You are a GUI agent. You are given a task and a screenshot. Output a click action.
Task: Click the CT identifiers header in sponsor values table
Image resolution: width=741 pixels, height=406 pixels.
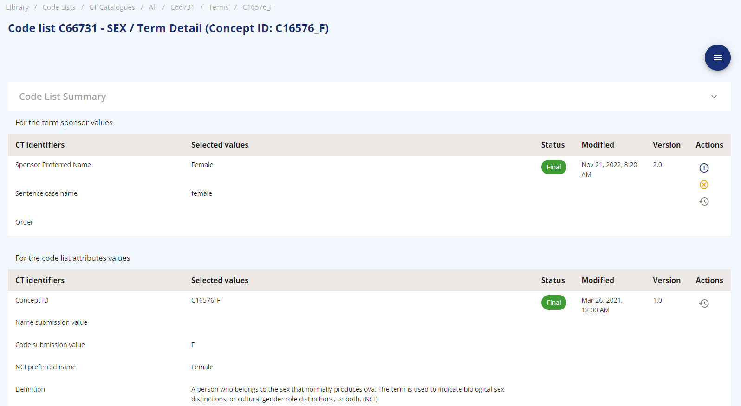(40, 145)
